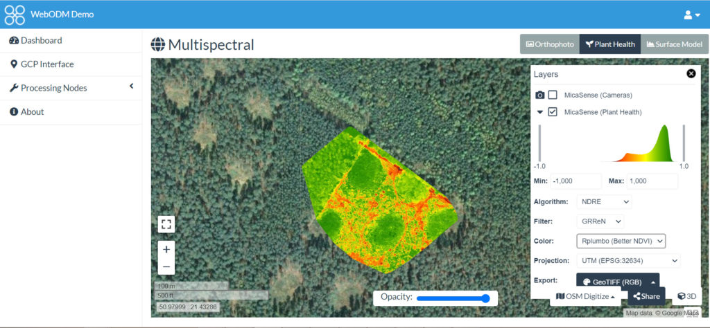Screen dimensions: 710x328
Task: Click the WebODM logo icon
Action: [15, 15]
